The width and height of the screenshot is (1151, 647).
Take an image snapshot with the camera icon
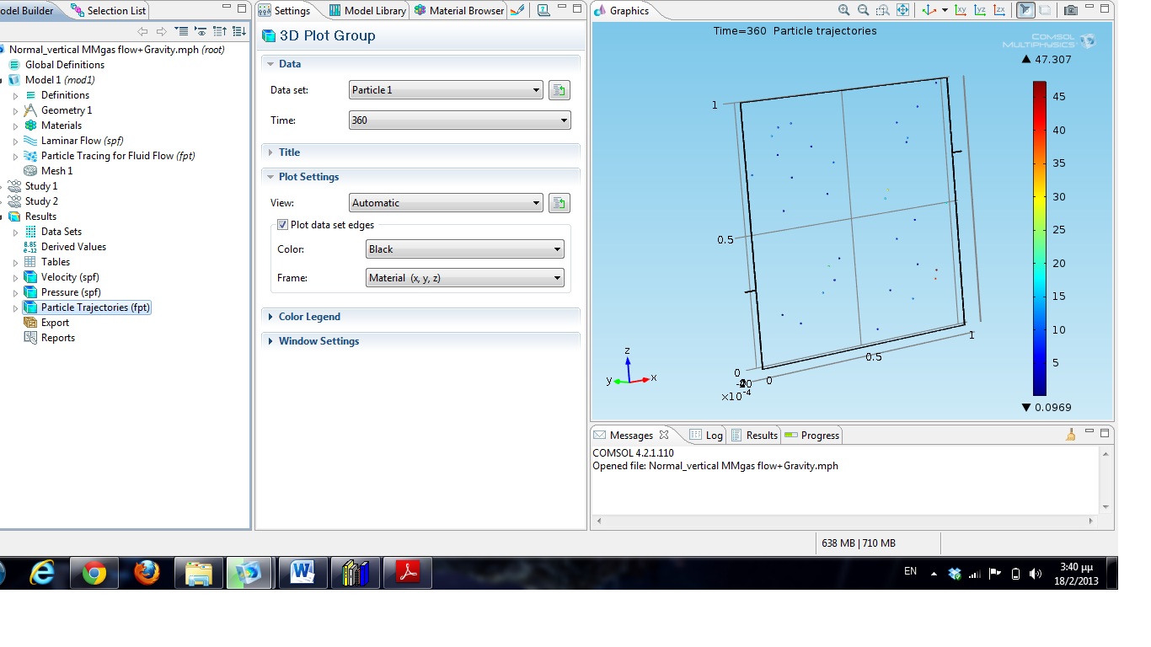point(1070,11)
